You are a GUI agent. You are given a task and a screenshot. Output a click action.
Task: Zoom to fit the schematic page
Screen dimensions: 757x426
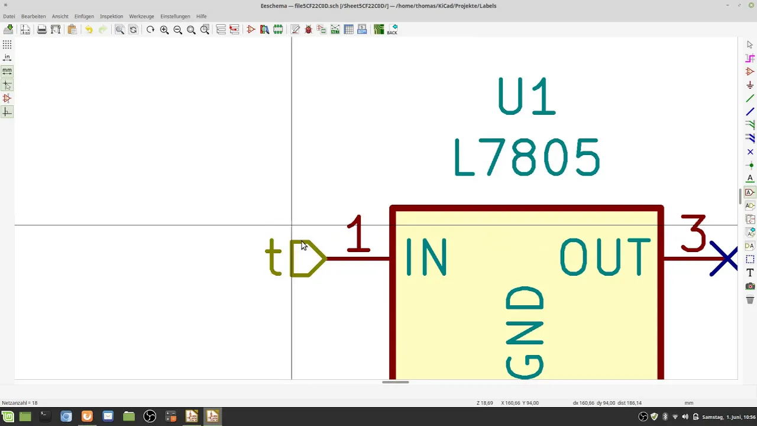point(191,30)
